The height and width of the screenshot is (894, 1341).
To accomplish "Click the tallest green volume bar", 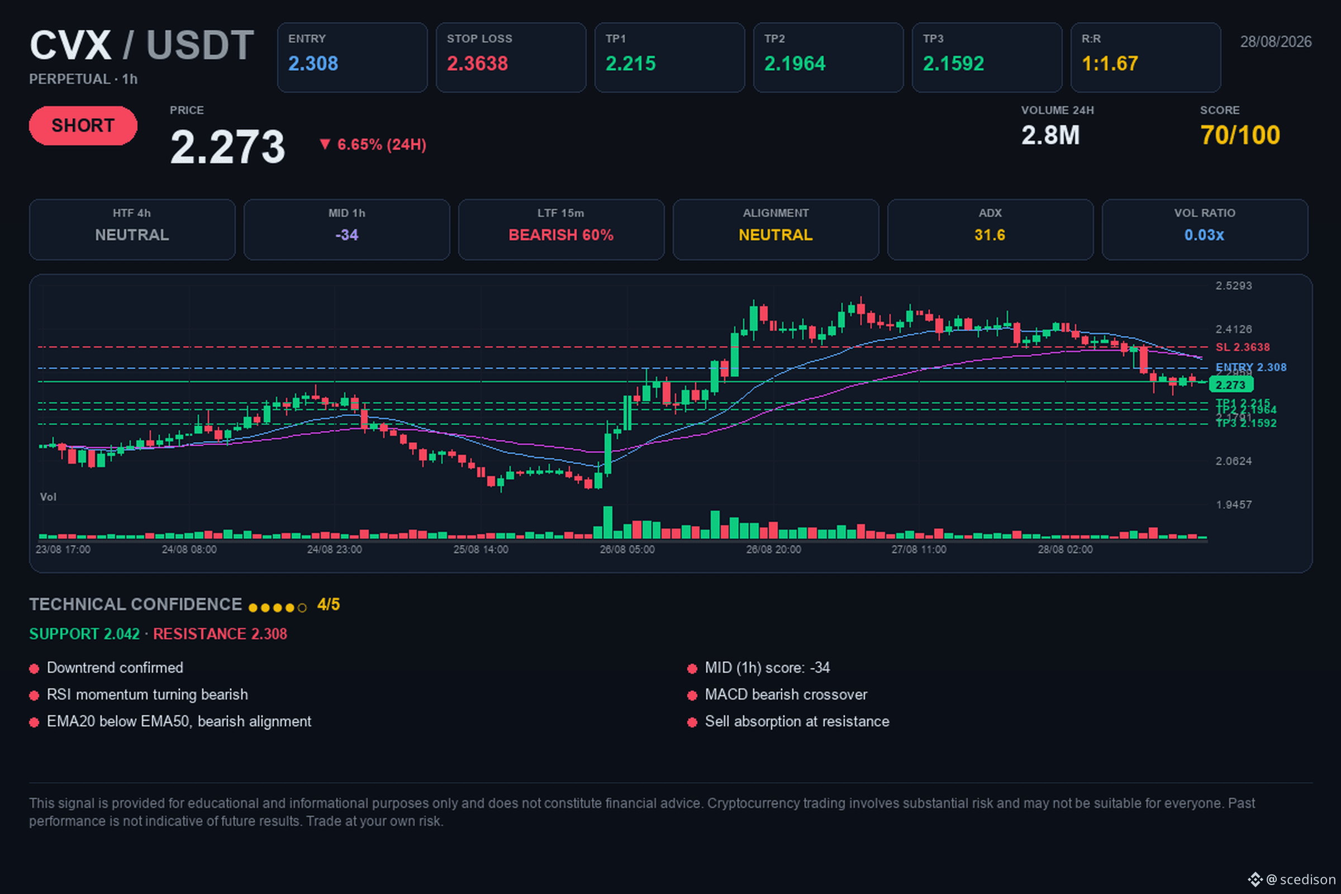I will (608, 522).
